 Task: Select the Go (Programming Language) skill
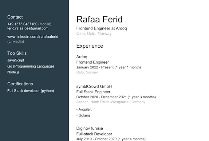tap(31, 66)
